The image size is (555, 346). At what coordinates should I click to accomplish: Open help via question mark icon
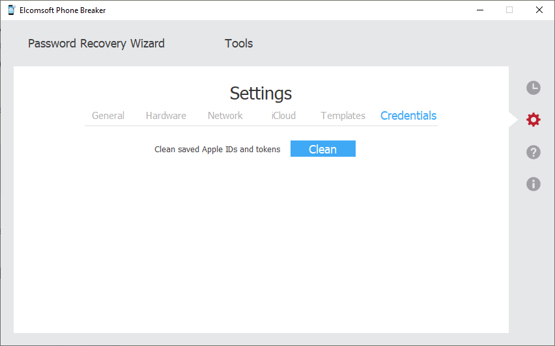(x=533, y=152)
